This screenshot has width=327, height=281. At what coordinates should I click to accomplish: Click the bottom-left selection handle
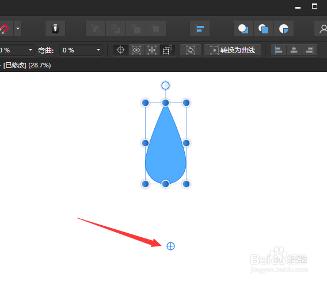tap(145, 184)
